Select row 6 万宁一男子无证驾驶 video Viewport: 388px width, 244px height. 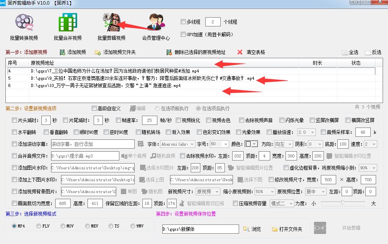pos(190,86)
